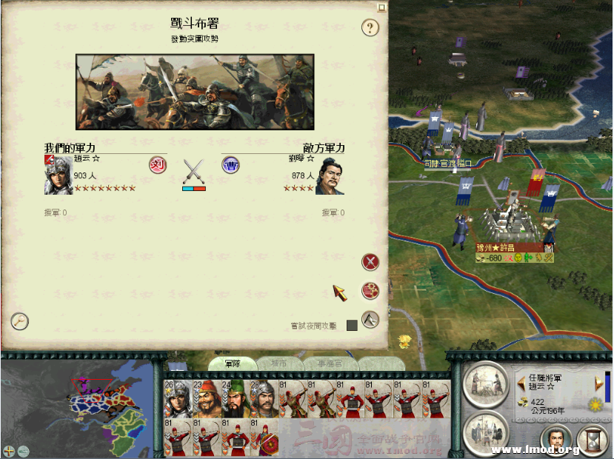Image resolution: width=614 pixels, height=459 pixels.
Task: Select previous general with left arrow
Action: [x=521, y=383]
